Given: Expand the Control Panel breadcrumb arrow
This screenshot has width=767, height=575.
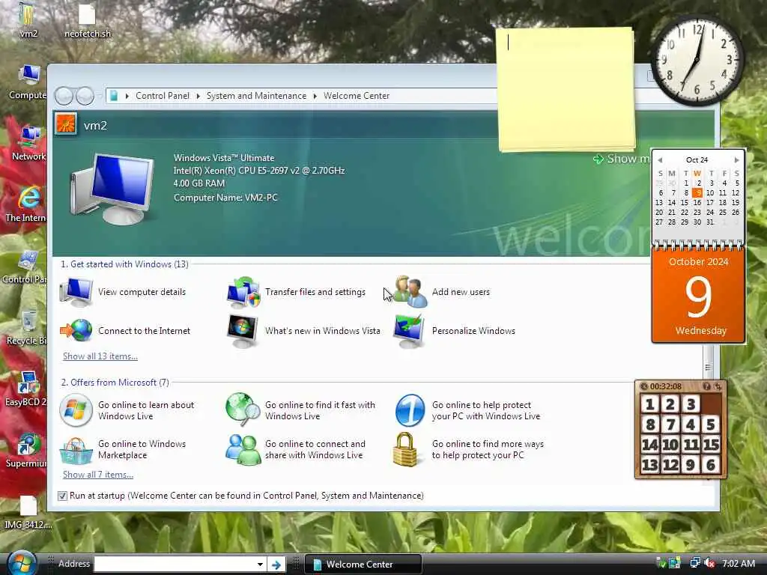Looking at the screenshot, I should point(127,96).
